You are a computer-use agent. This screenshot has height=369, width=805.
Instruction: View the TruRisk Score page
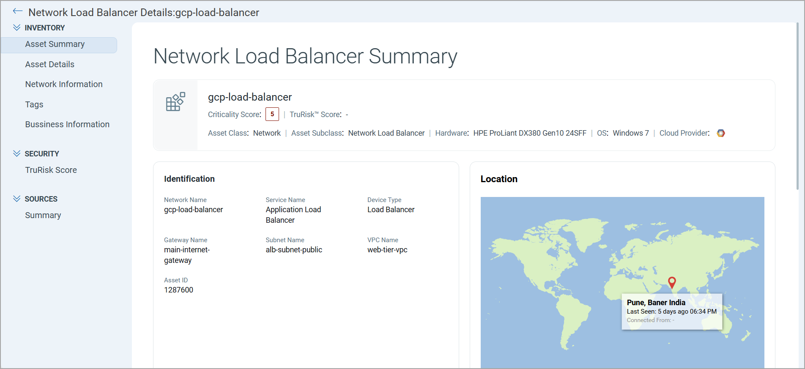pyautogui.click(x=51, y=170)
